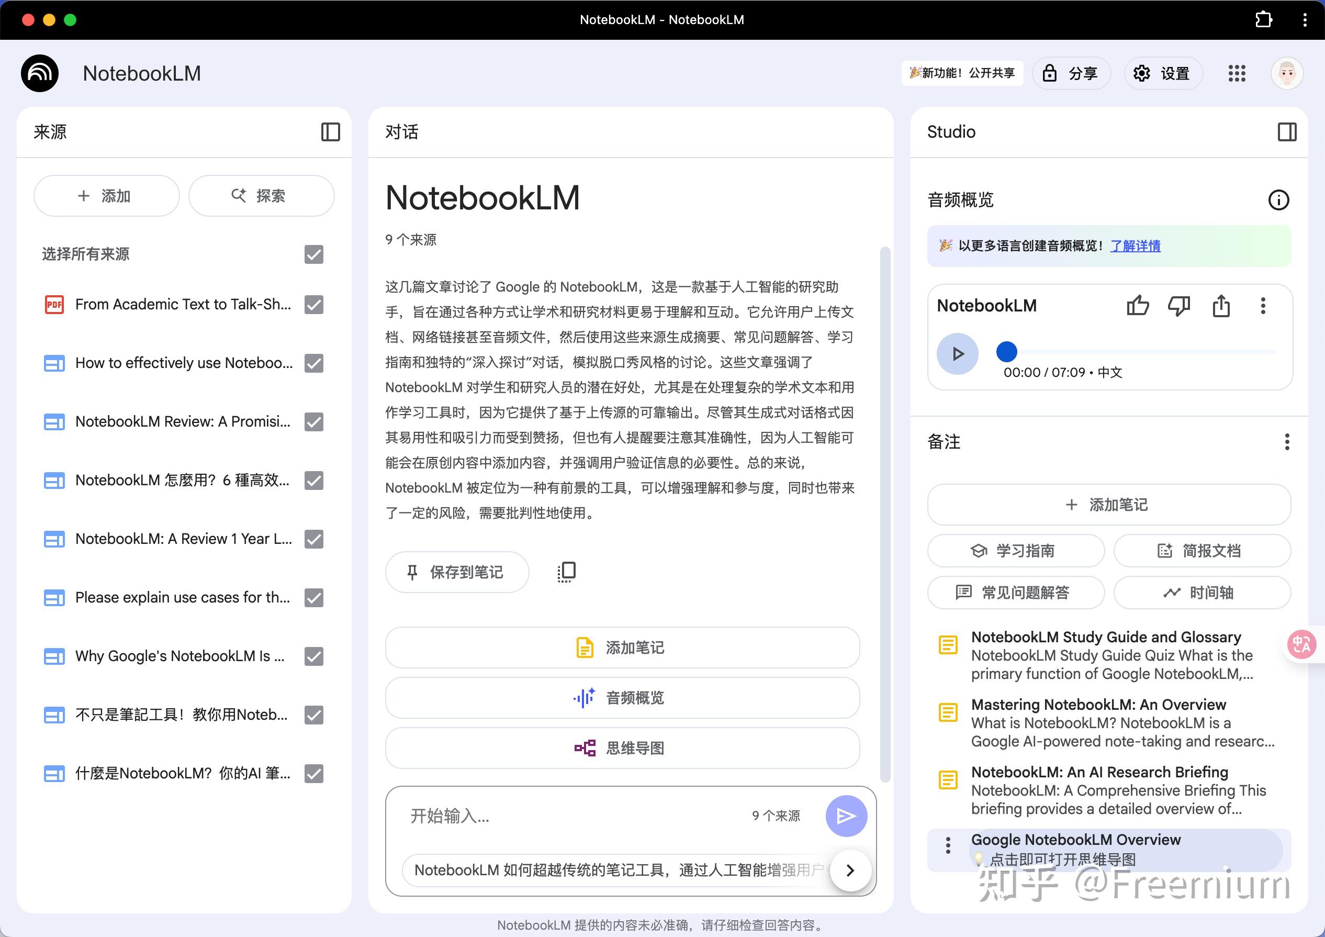Select suggested question NotebookLM 如何超越传统的笔记工具
The width and height of the screenshot is (1325, 937).
point(617,870)
